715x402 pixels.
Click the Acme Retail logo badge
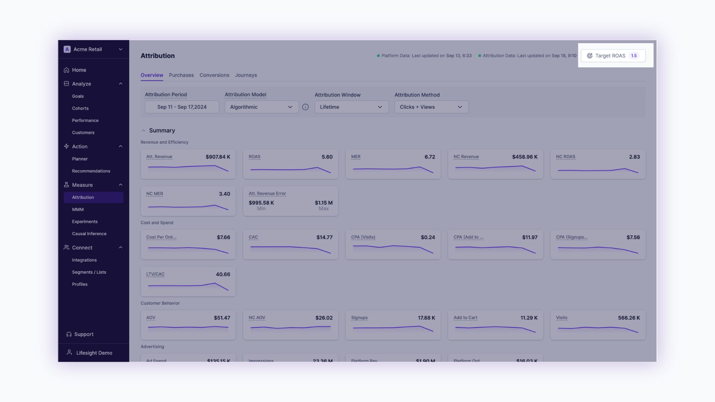point(67,49)
